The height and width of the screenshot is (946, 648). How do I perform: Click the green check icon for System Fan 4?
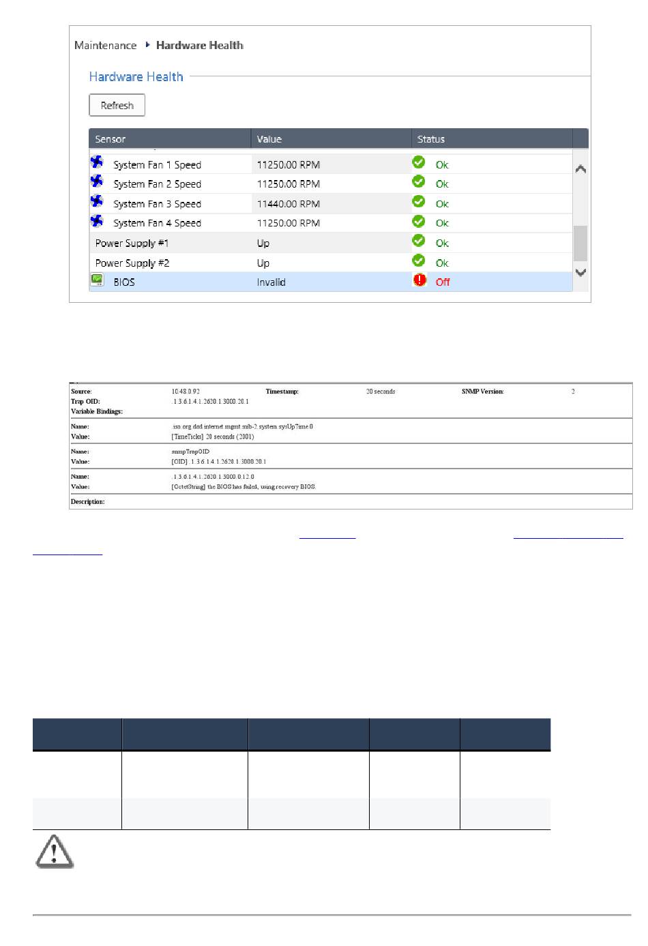coord(419,221)
